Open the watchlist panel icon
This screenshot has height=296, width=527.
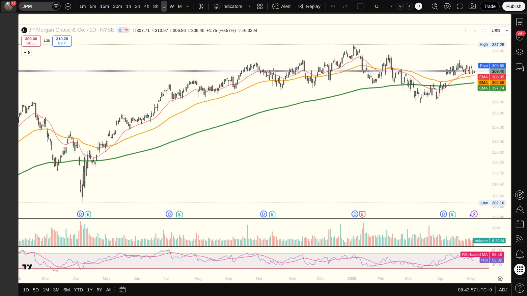click(520, 22)
